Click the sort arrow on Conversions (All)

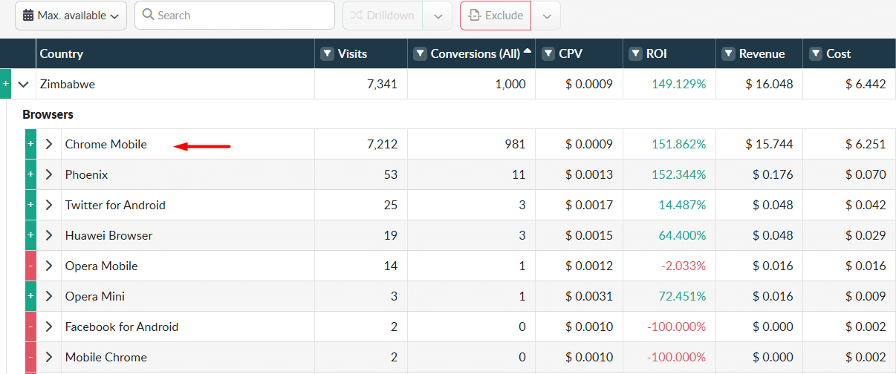(527, 51)
